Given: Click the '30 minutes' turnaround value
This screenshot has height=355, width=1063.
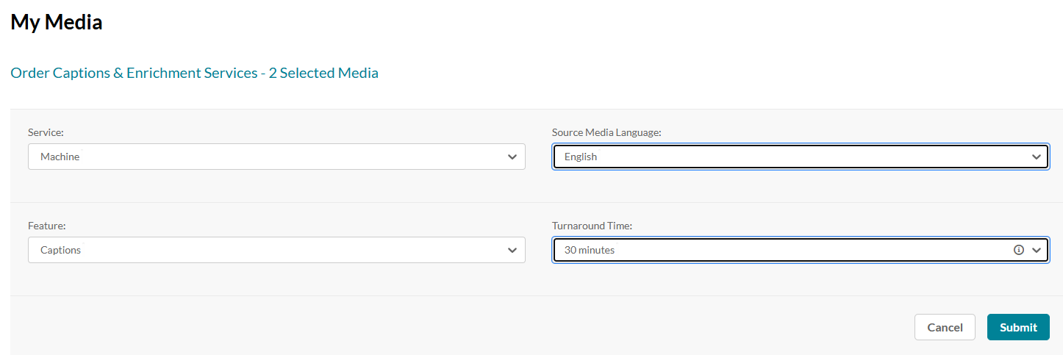Looking at the screenshot, I should pos(589,250).
